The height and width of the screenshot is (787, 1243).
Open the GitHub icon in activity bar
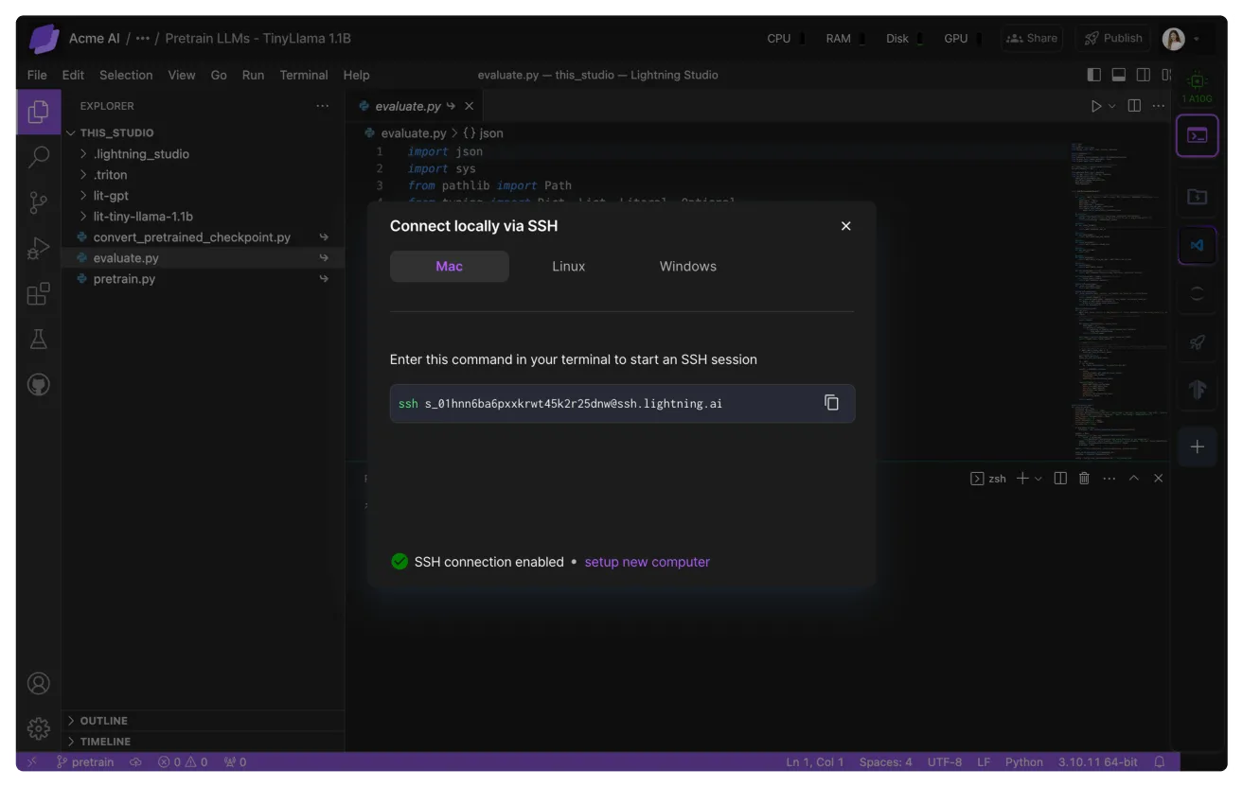point(39,385)
